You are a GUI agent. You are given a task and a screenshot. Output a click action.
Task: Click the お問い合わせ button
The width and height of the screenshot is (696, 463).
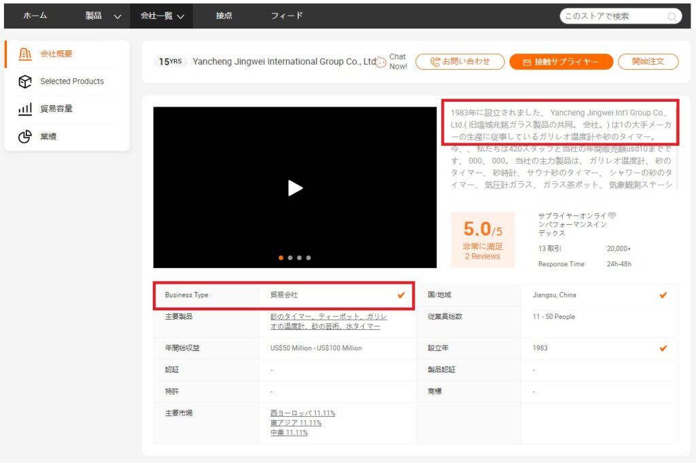click(x=460, y=62)
